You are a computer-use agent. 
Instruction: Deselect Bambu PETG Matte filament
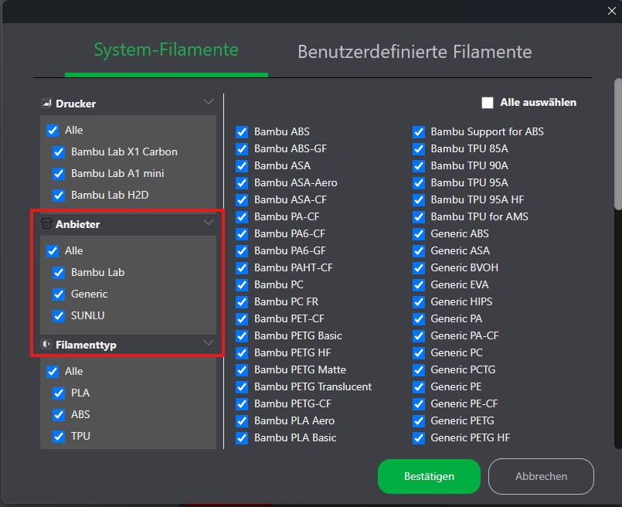pos(242,370)
